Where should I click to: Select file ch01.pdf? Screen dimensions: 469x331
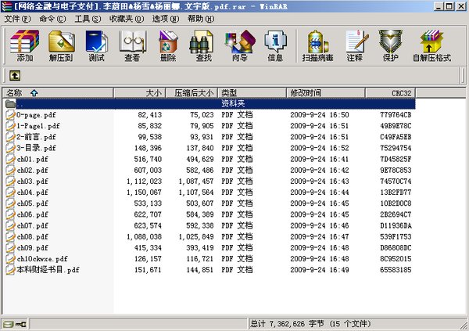click(x=32, y=159)
